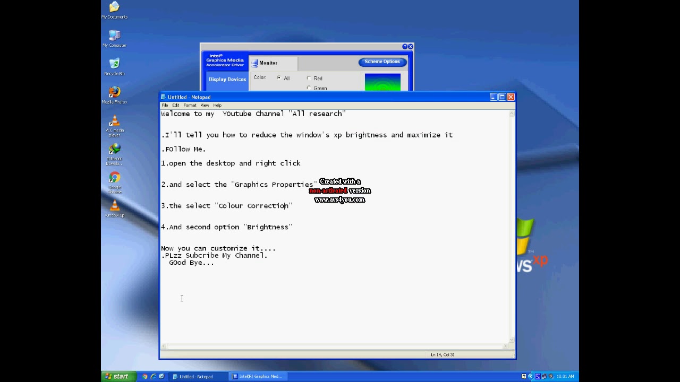Switch to the Monitor tab in the Intel Graphics window

[x=273, y=63]
